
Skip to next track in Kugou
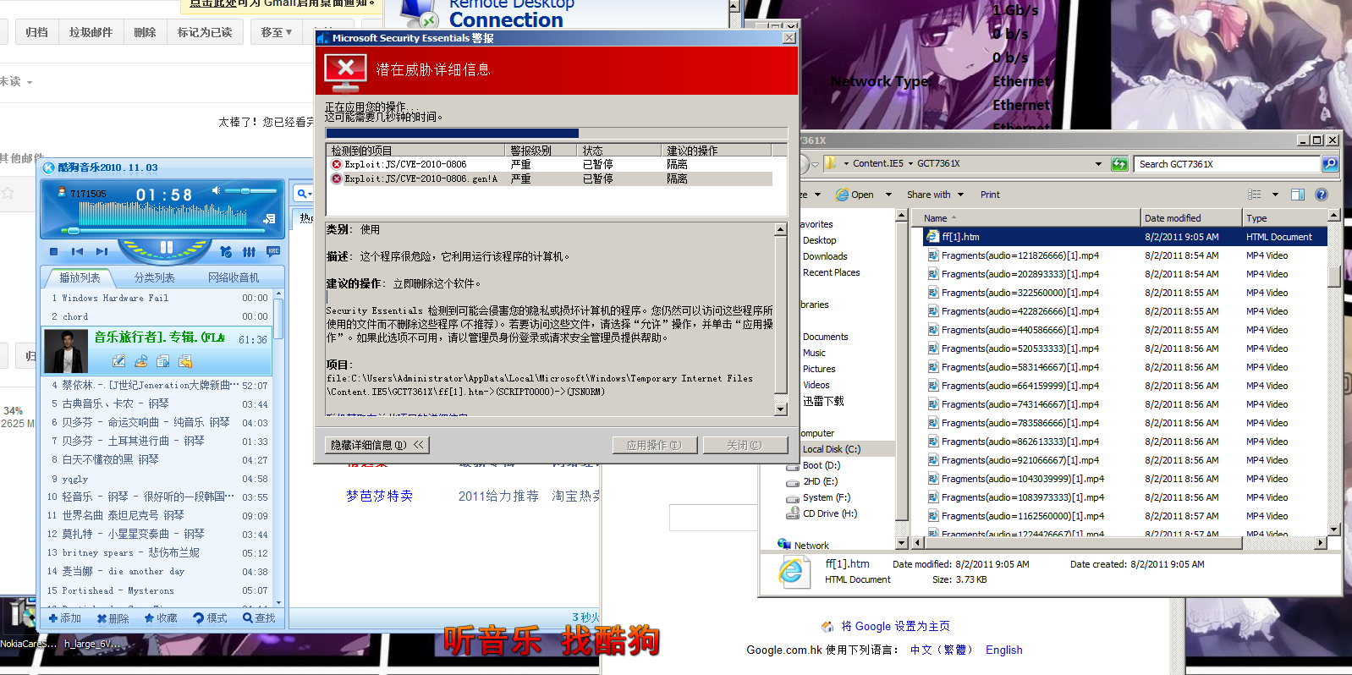click(102, 251)
